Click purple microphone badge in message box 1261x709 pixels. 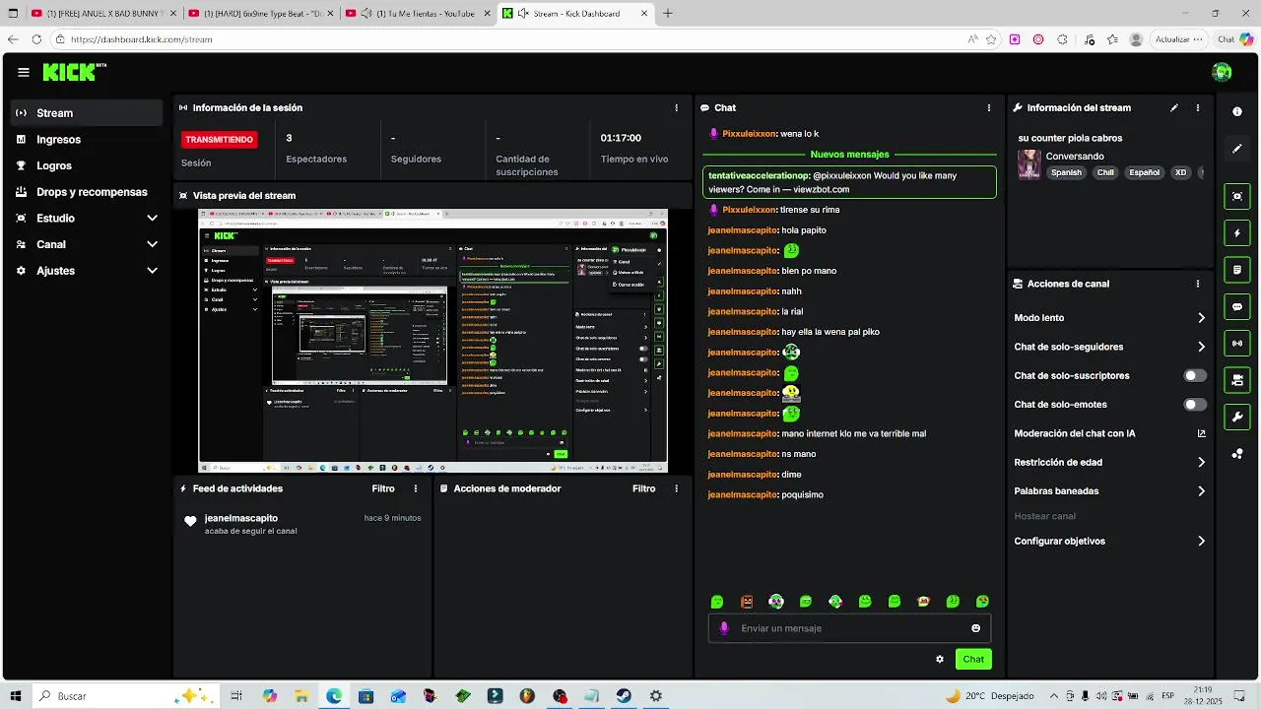pos(725,628)
